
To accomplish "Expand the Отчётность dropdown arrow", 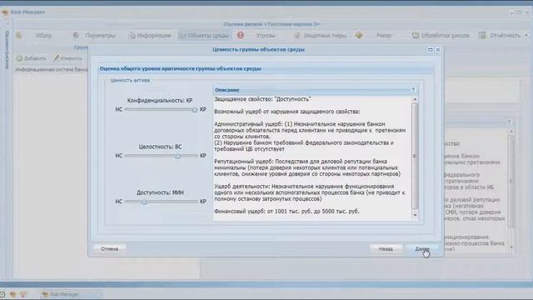I will tap(526, 35).
